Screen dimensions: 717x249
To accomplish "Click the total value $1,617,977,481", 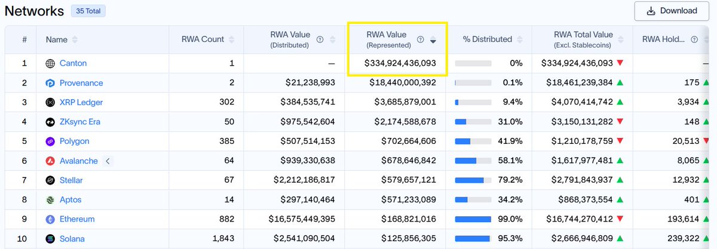I will coord(583,161).
